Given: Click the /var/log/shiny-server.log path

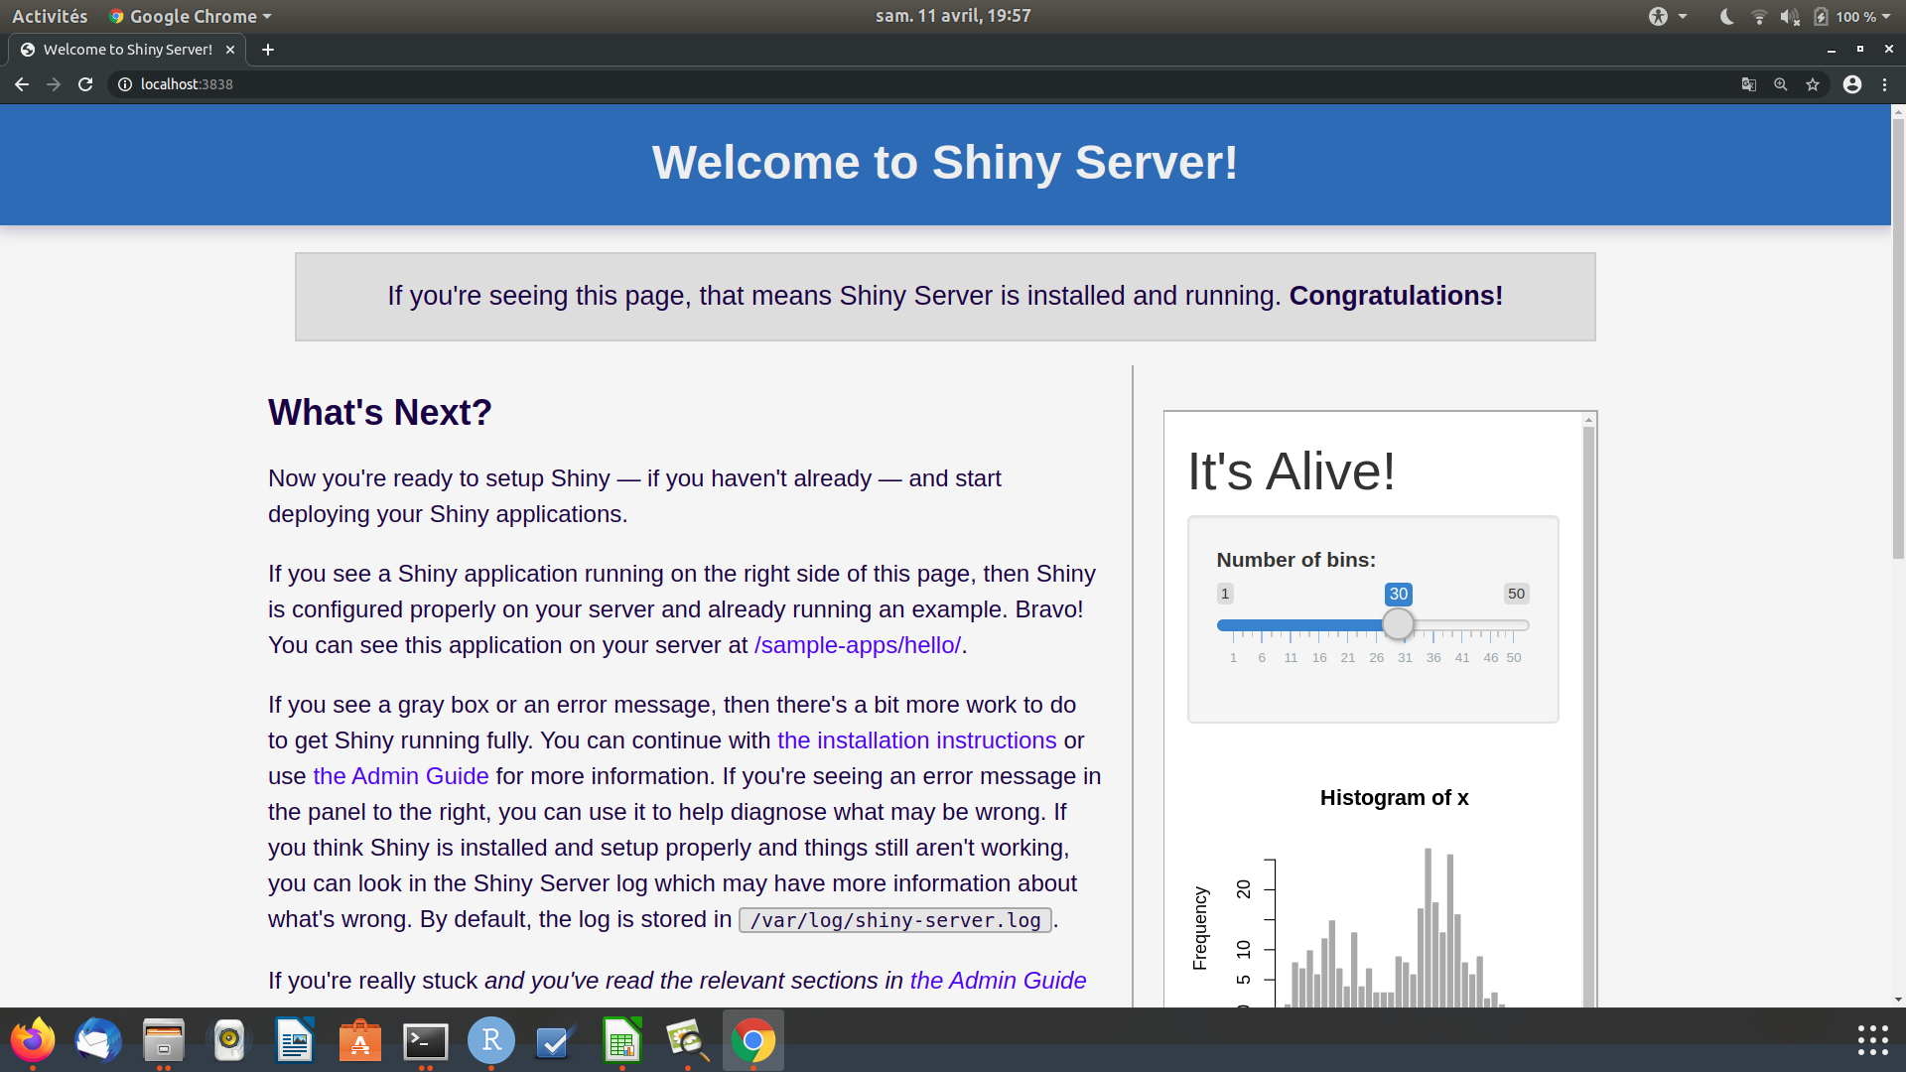Looking at the screenshot, I should 895,920.
